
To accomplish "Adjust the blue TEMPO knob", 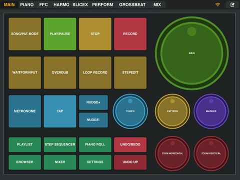I will click(130, 111).
